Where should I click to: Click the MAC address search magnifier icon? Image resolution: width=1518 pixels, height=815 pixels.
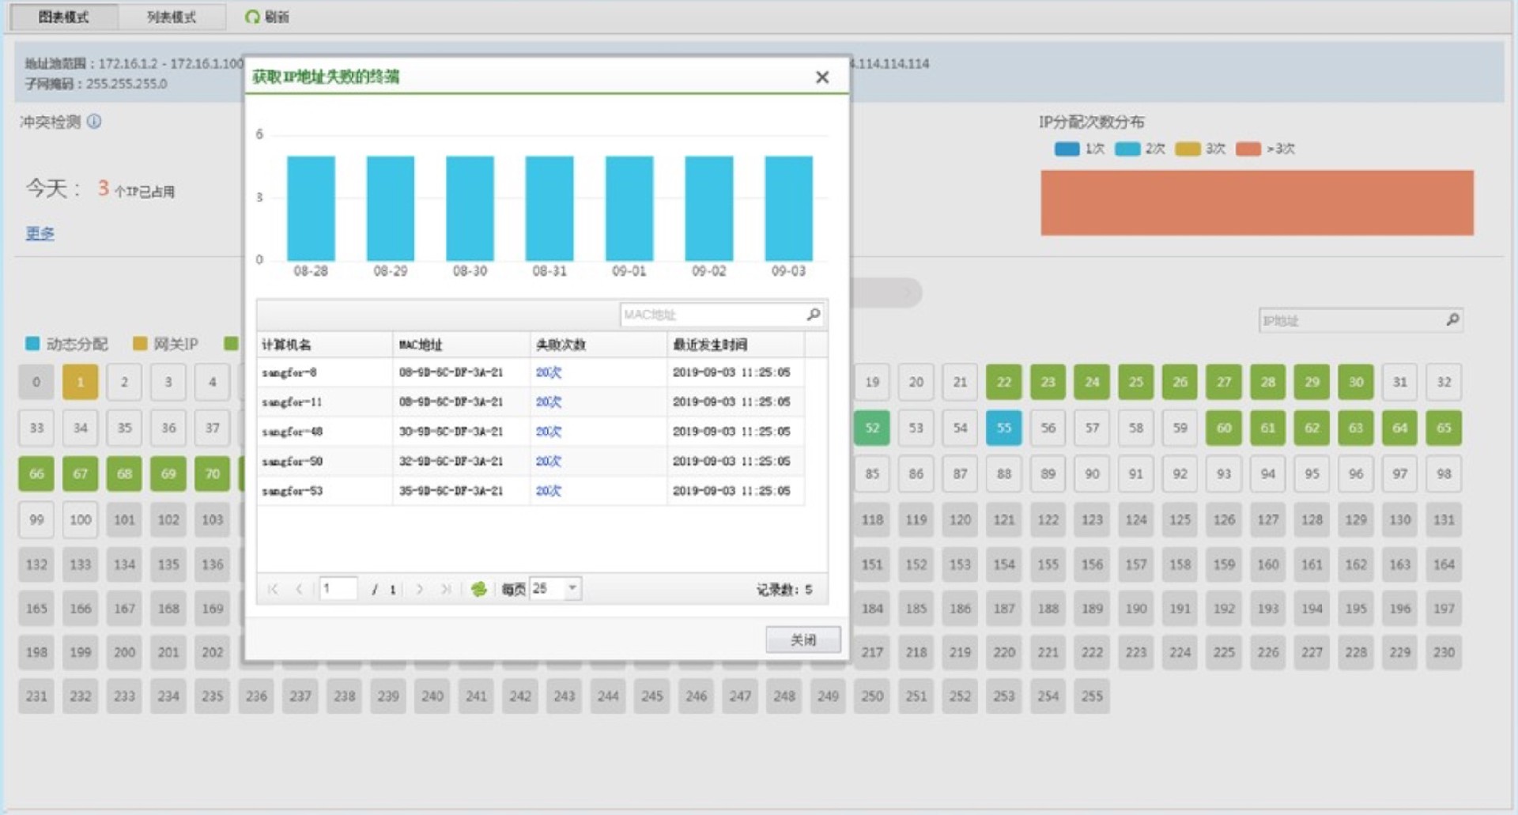[x=813, y=315]
